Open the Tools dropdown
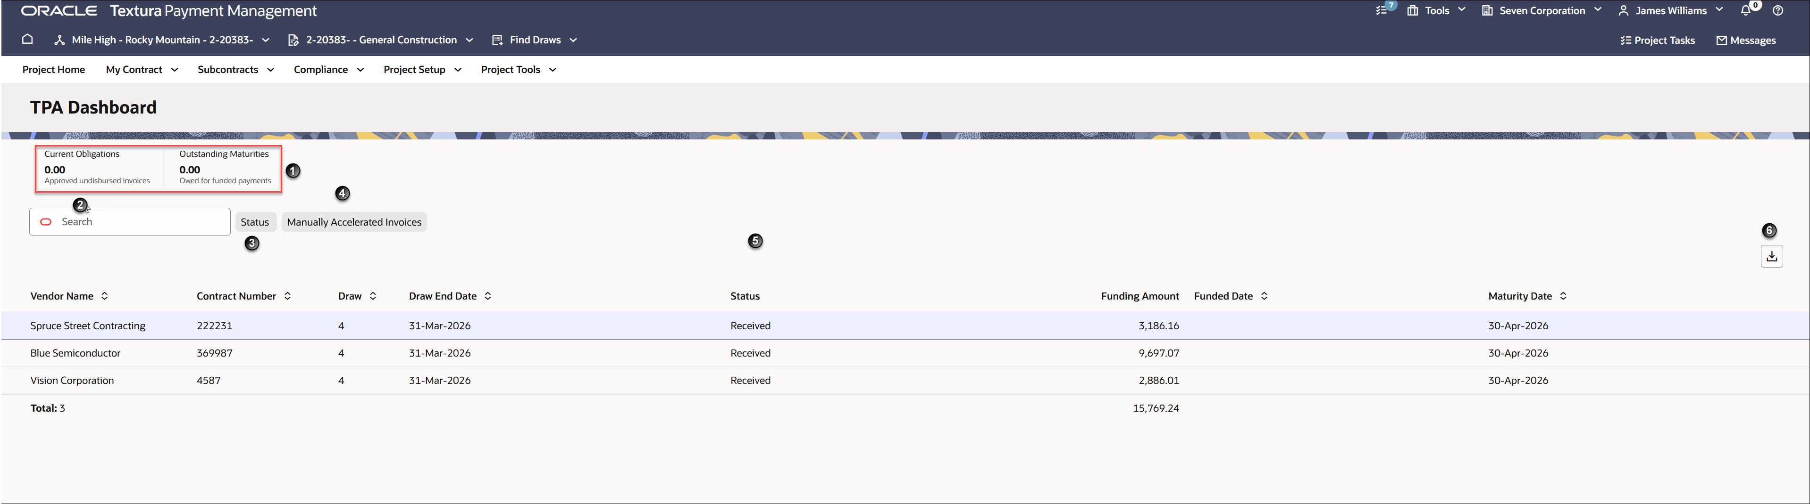The width and height of the screenshot is (1810, 504). (1436, 10)
